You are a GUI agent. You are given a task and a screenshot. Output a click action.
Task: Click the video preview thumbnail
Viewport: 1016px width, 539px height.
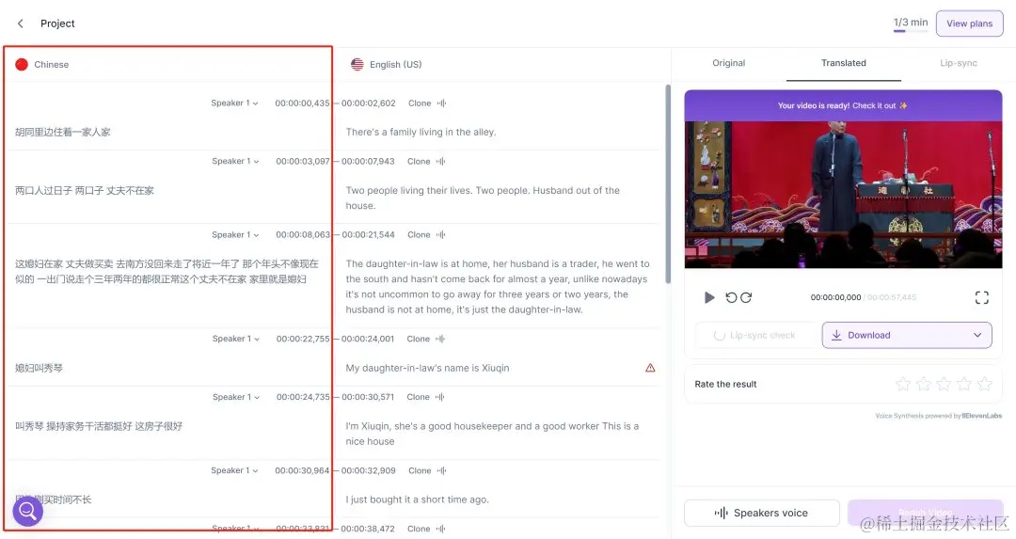(843, 195)
